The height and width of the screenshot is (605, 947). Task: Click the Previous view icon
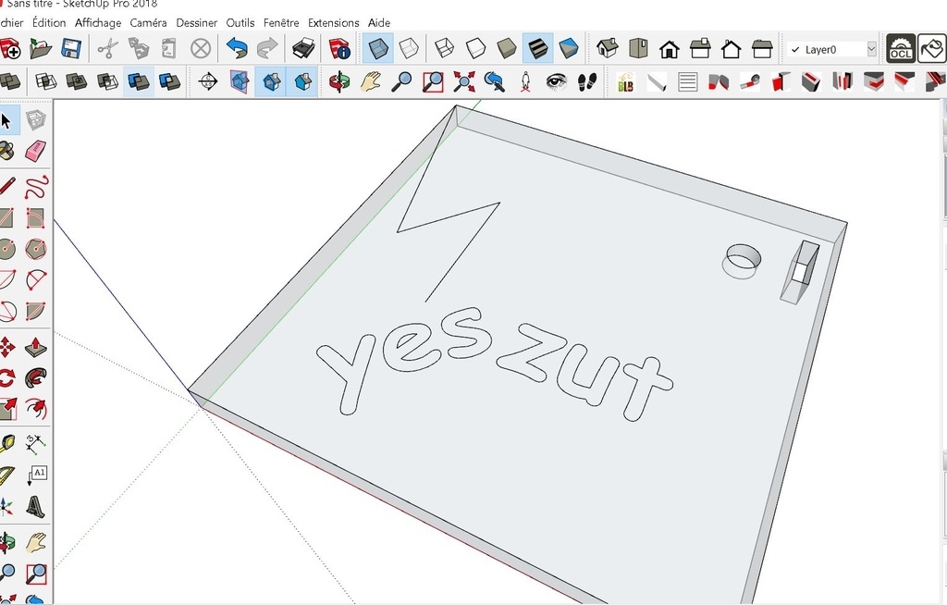click(x=495, y=81)
